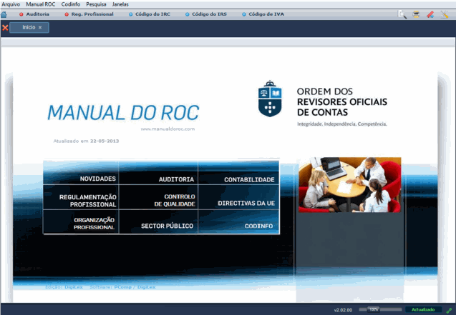
Task: Open SECTOR PÚBLICO tile
Action: click(x=158, y=221)
